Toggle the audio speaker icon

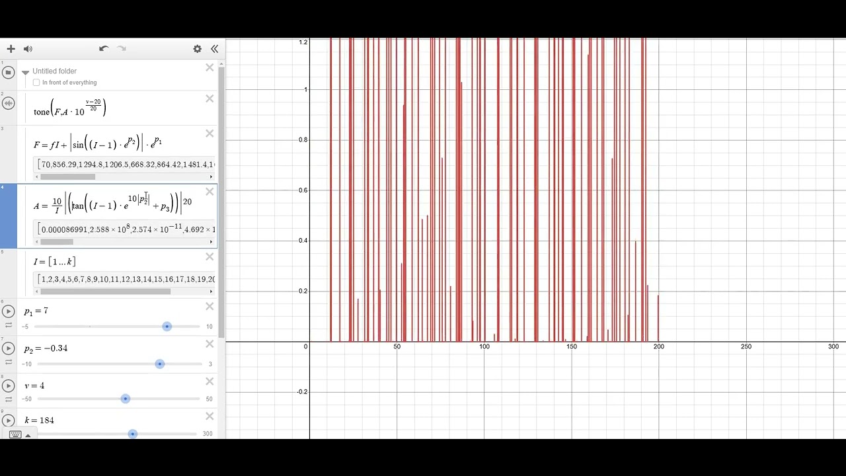pyautogui.click(x=28, y=49)
